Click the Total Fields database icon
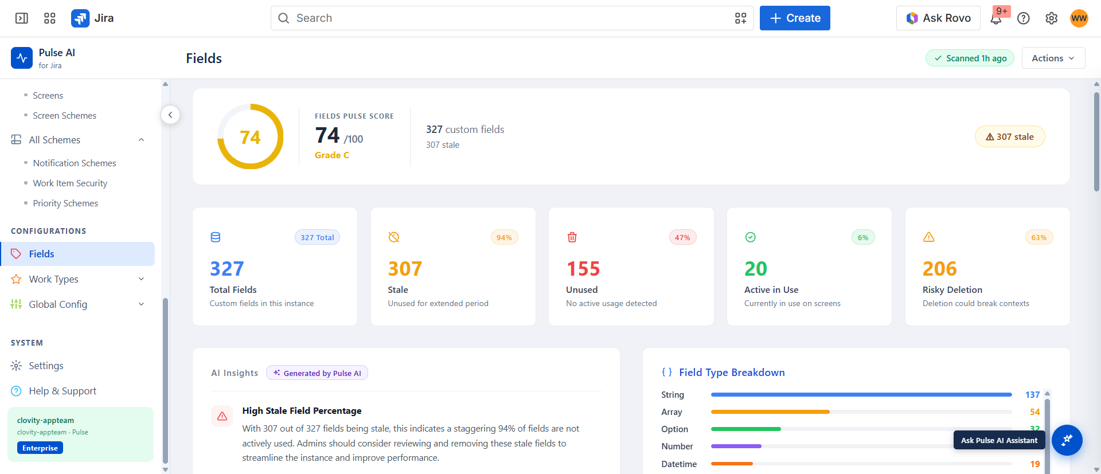This screenshot has width=1101, height=474. click(216, 237)
